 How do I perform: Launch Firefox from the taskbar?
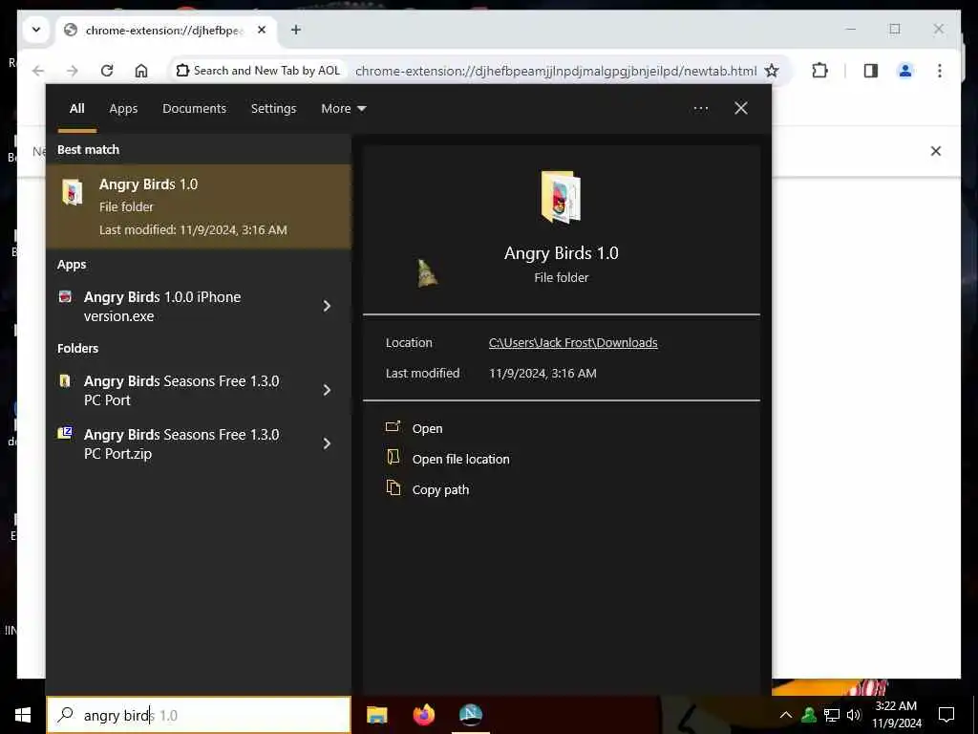(423, 715)
